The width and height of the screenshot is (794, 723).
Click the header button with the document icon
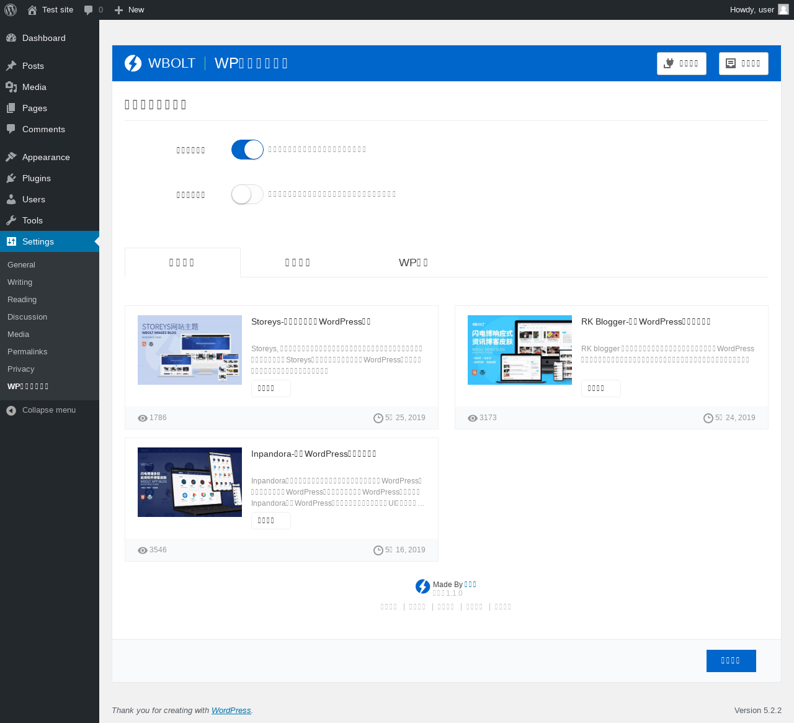[744, 63]
